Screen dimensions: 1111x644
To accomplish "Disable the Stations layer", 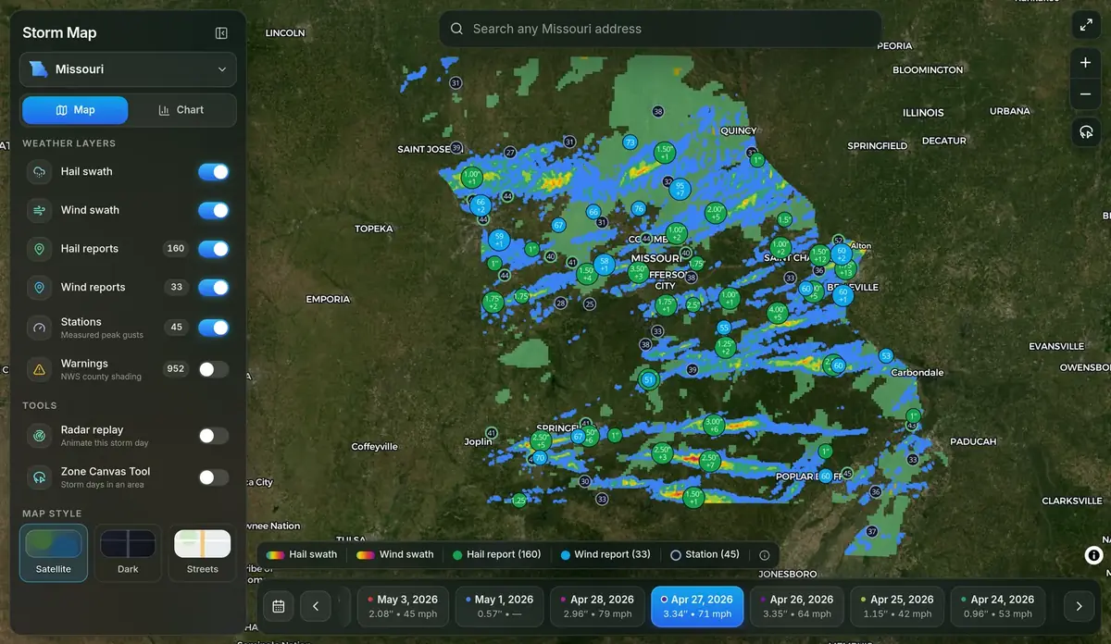I will coord(214,328).
